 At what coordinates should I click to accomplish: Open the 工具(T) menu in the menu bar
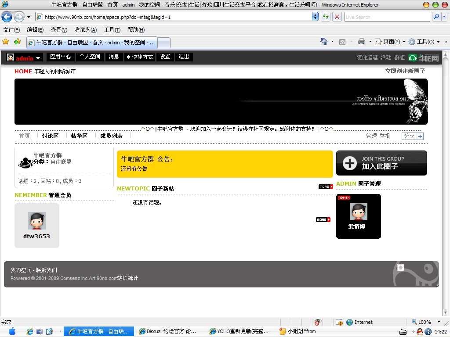click(112, 30)
